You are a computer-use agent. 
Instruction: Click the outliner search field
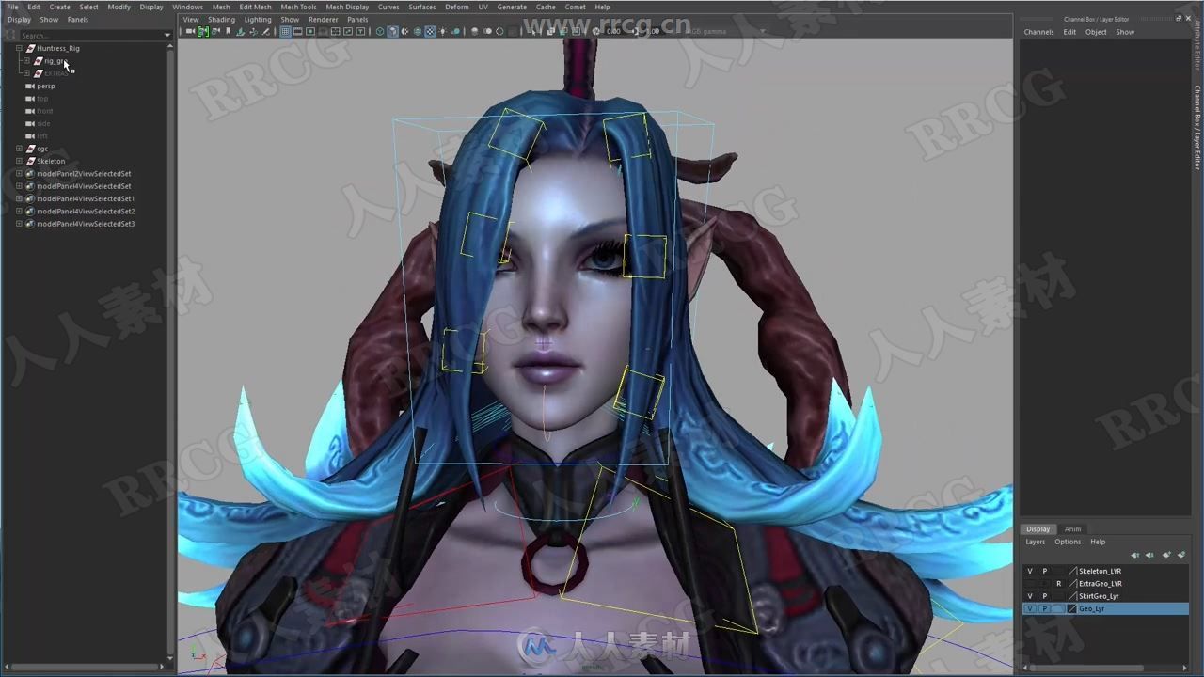pyautogui.click(x=90, y=36)
